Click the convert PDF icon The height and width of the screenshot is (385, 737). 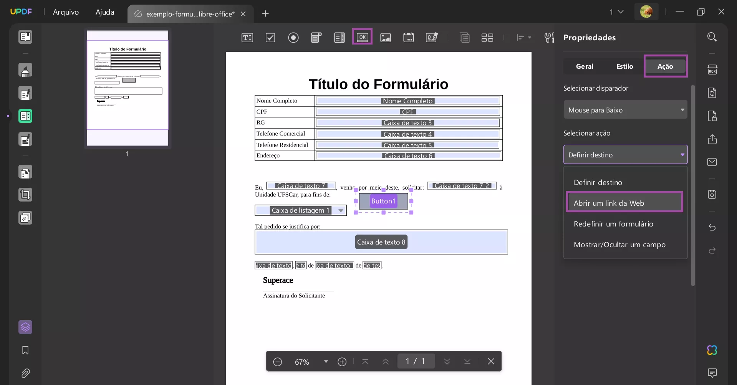click(712, 93)
